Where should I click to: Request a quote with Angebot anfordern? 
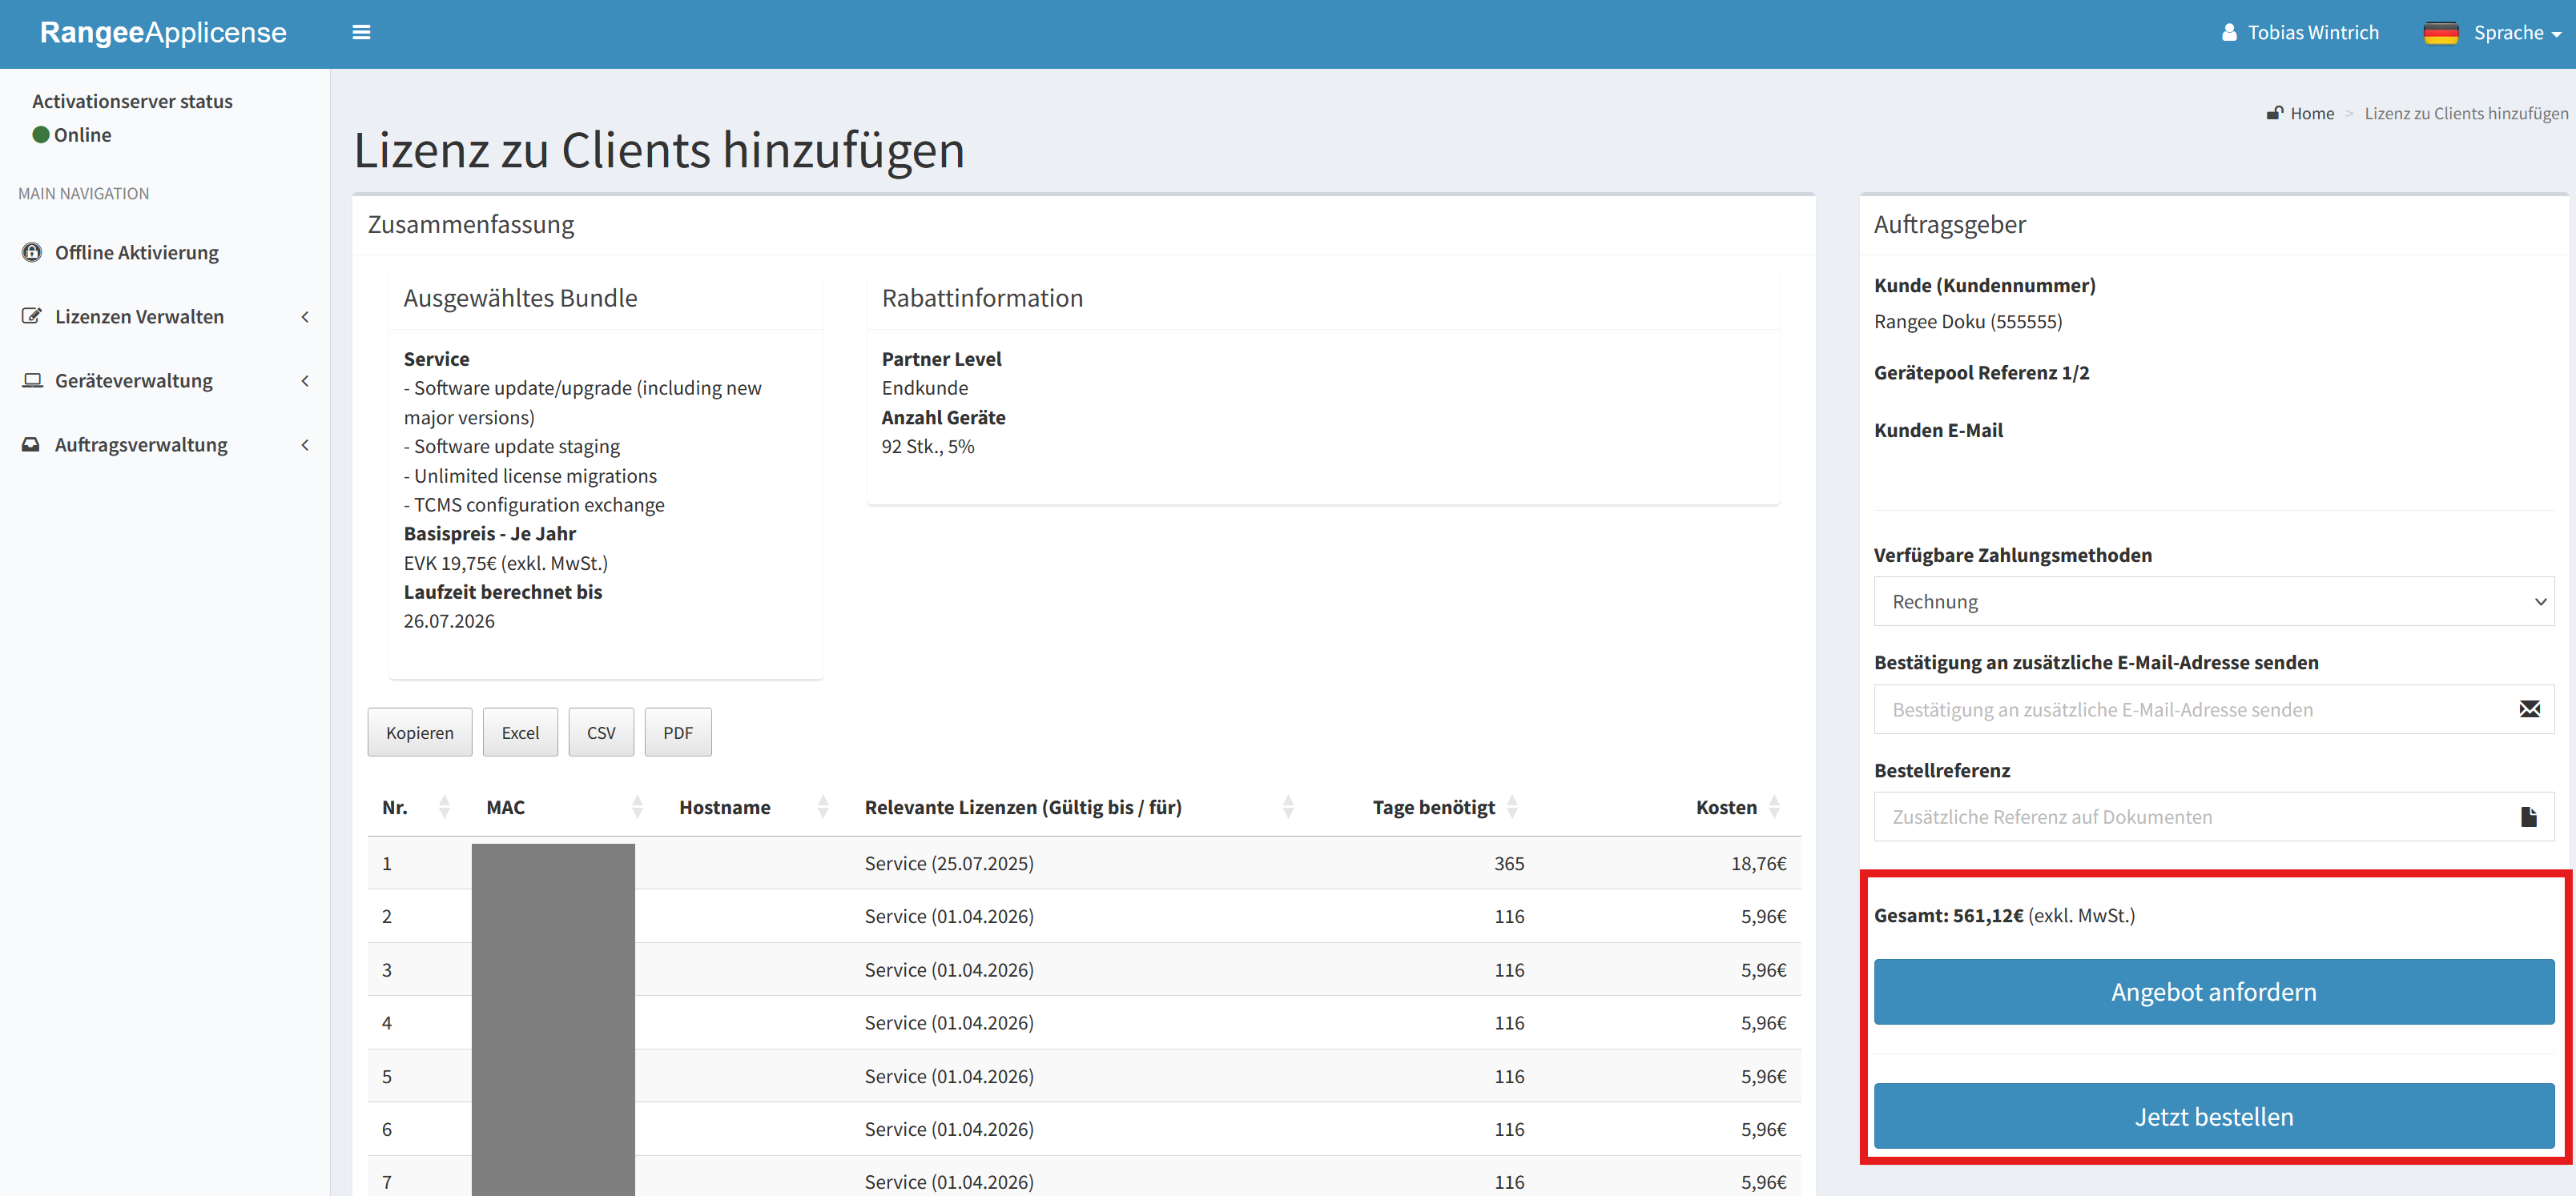click(2213, 992)
